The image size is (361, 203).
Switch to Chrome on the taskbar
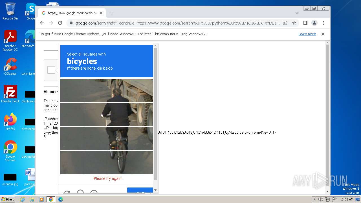coord(51,199)
